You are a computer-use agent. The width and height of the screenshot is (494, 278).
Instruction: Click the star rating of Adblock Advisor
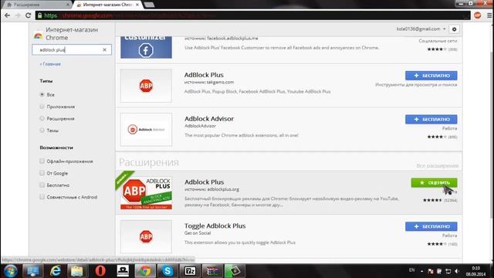437,137
